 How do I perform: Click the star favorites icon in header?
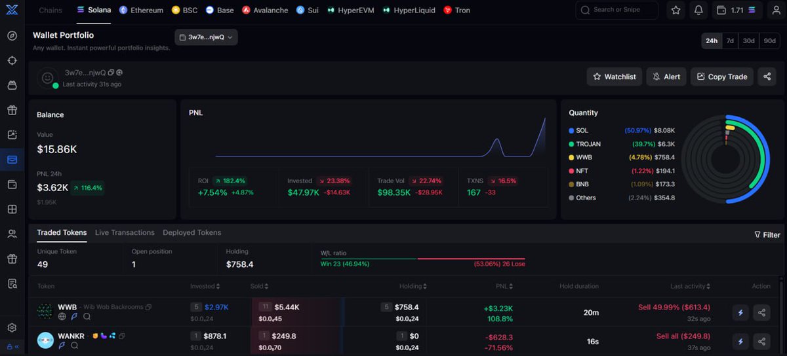pos(676,10)
